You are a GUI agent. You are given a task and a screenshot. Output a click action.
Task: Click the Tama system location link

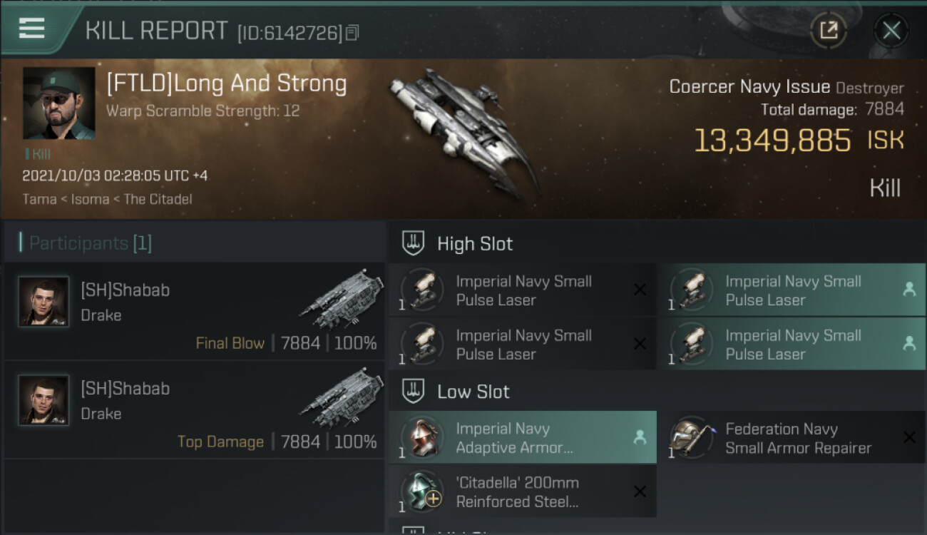coord(39,199)
